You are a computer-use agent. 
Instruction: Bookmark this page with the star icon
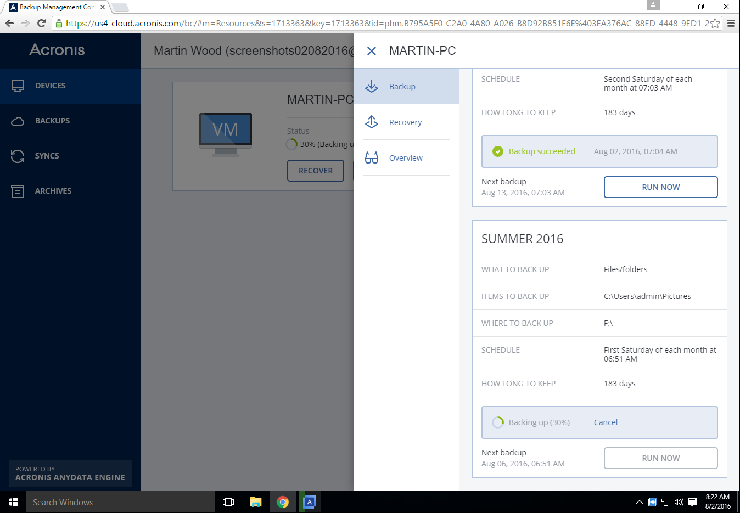715,24
